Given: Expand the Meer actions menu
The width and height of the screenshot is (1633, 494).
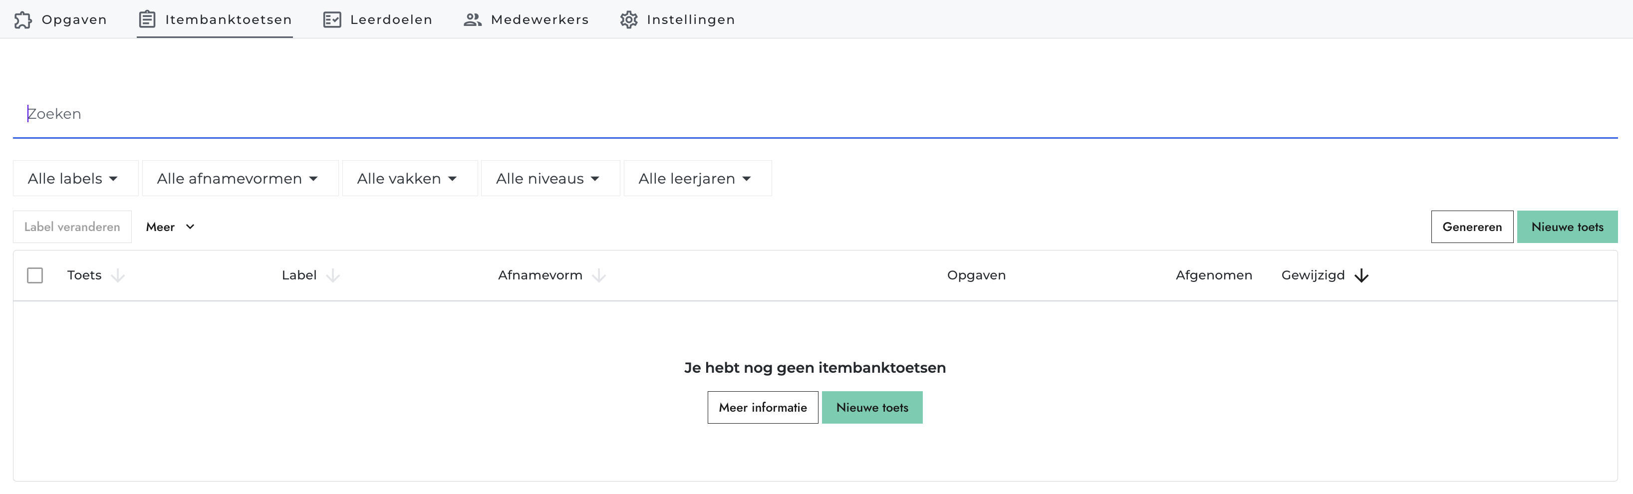Looking at the screenshot, I should point(170,227).
